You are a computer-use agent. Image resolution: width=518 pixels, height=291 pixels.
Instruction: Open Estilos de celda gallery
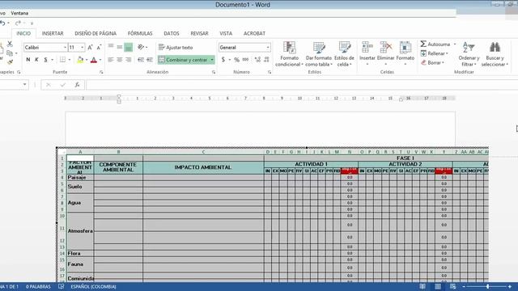tap(344, 54)
